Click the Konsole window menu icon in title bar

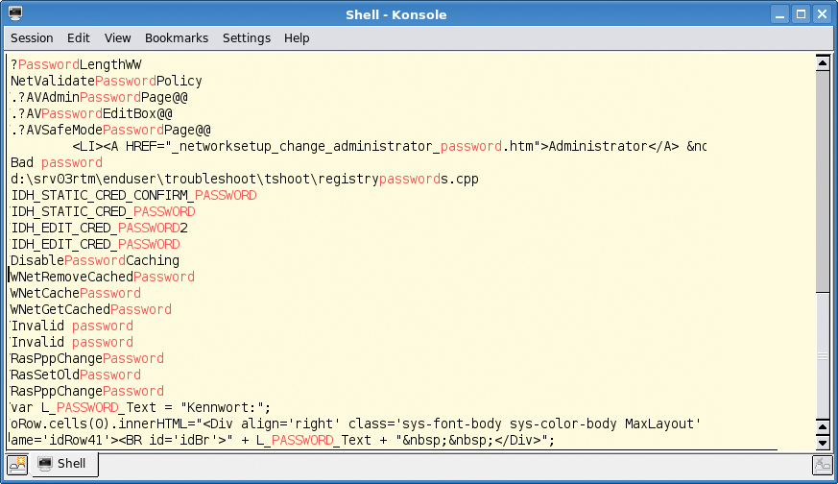[15, 13]
